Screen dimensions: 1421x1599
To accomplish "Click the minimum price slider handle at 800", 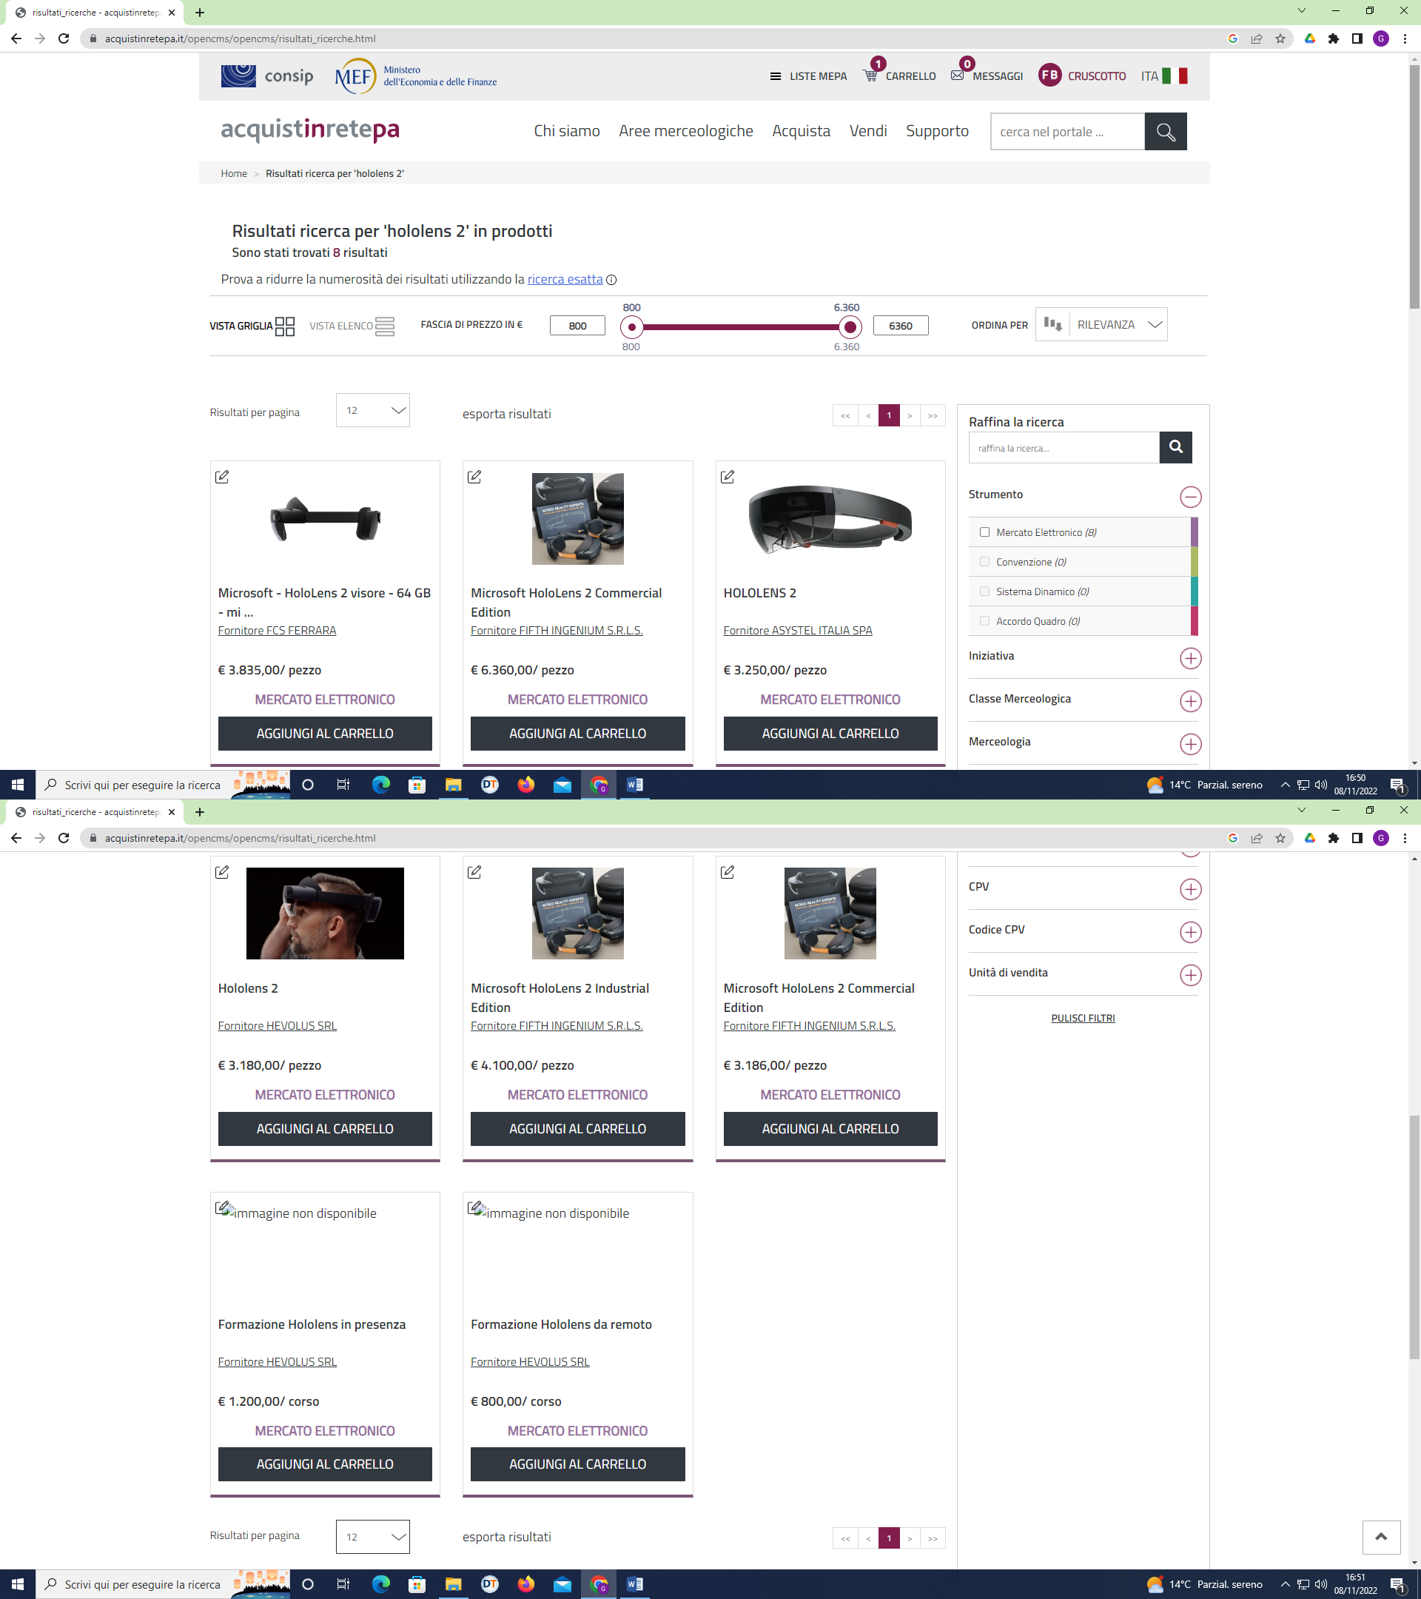I will (x=632, y=327).
